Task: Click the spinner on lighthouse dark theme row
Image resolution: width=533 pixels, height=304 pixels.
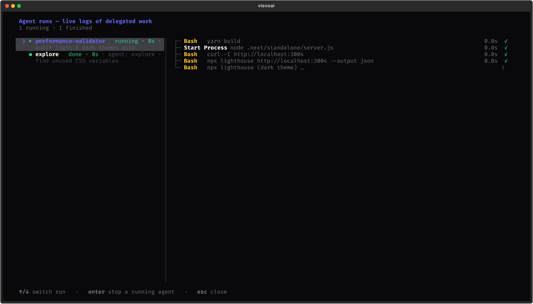Action: tap(503, 68)
